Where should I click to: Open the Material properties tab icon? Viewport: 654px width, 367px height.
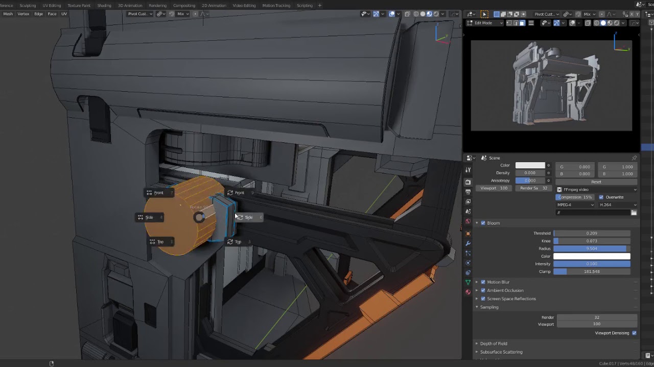pyautogui.click(x=468, y=292)
